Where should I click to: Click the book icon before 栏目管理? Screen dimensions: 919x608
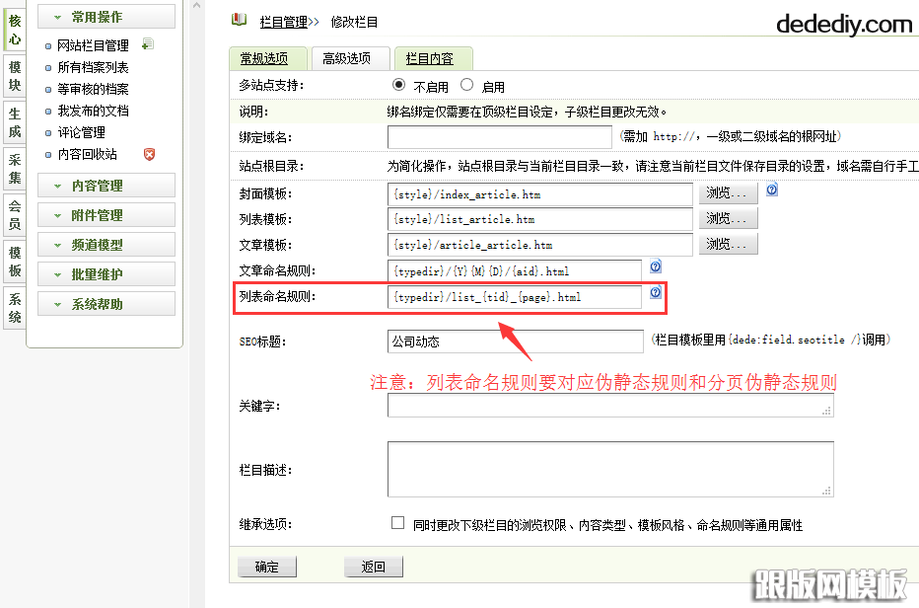click(239, 20)
